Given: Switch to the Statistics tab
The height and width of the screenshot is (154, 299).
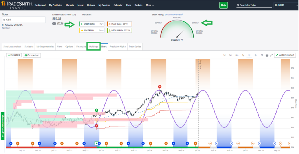Looking at the screenshot, I should [x=29, y=46].
